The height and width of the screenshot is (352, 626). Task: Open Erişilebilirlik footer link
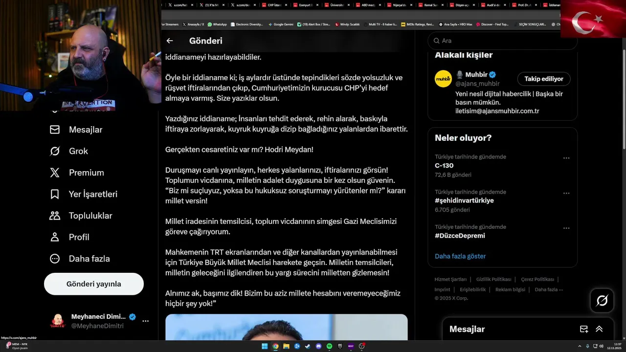(472, 289)
